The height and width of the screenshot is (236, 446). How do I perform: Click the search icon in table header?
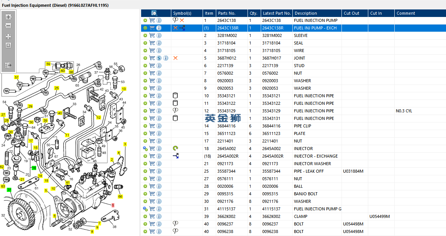pyautogui.click(x=154, y=13)
